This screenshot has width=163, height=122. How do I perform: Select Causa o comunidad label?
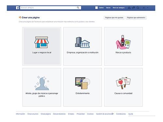tap(123, 93)
